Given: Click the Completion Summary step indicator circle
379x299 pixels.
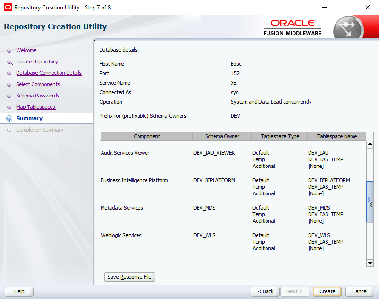Looking at the screenshot, I should (x=9, y=130).
